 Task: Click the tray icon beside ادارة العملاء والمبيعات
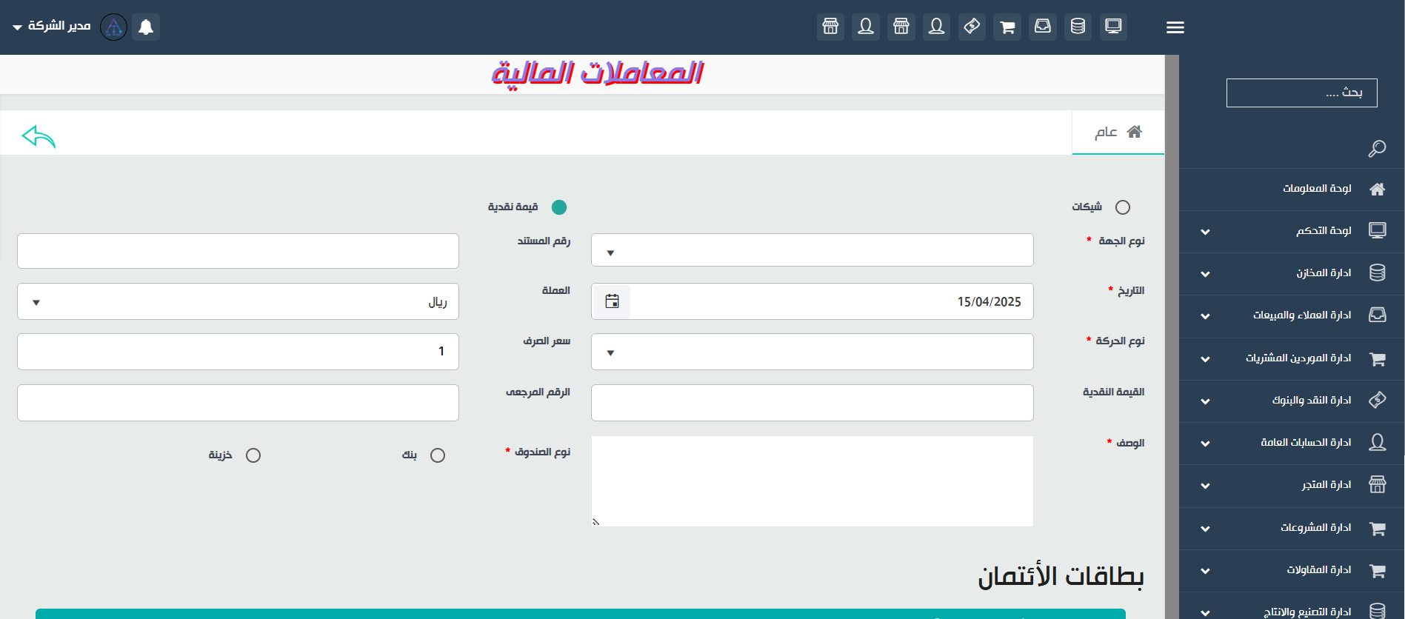1377,315
